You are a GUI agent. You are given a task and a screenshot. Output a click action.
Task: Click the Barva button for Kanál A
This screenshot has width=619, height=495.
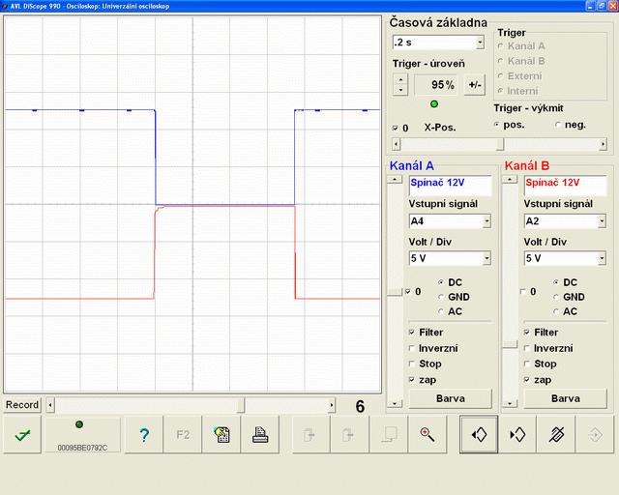(x=450, y=397)
